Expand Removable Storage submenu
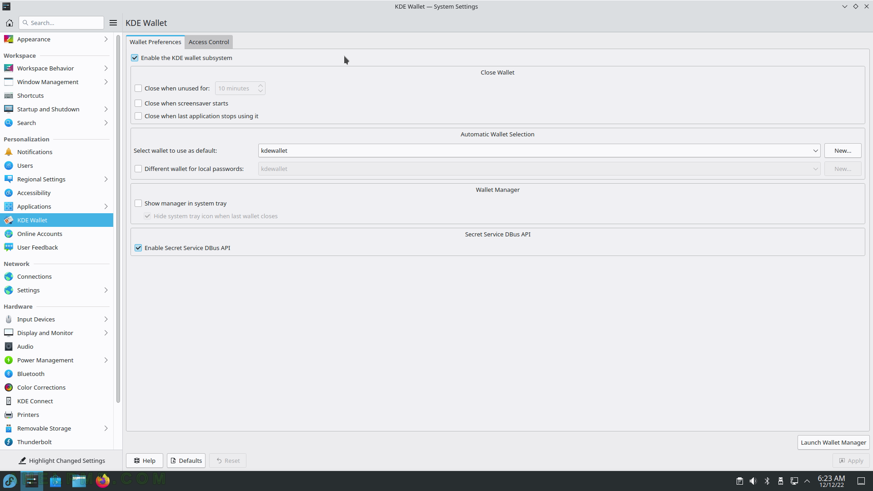The width and height of the screenshot is (873, 491). click(x=106, y=428)
